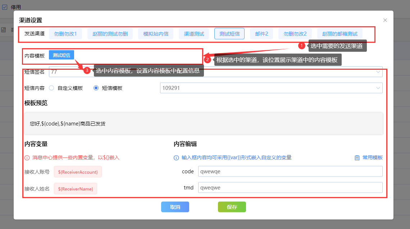Insert the ${ReceiverAccount} variable tag
410x229 pixels.
78,172
